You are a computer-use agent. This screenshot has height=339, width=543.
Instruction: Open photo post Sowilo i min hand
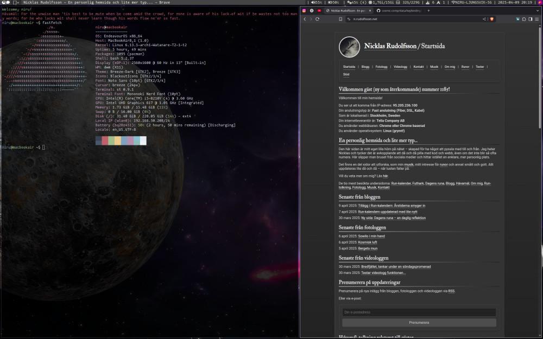click(371, 236)
